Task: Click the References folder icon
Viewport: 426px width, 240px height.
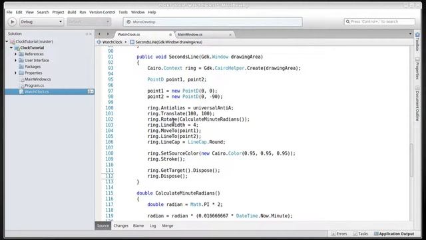Action: 21,54
